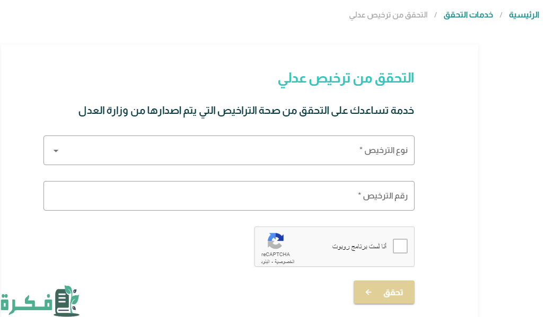554x317 pixels.
Task: Click the التحقق من ترخيص عدلي page heading
Action: click(346, 78)
